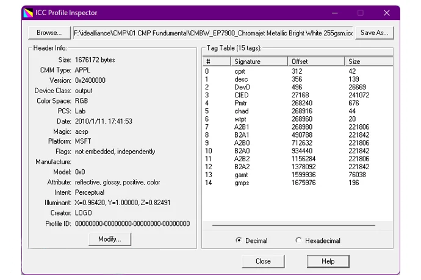Select the gamt tag row
The height and width of the screenshot is (280, 421).
coord(298,175)
